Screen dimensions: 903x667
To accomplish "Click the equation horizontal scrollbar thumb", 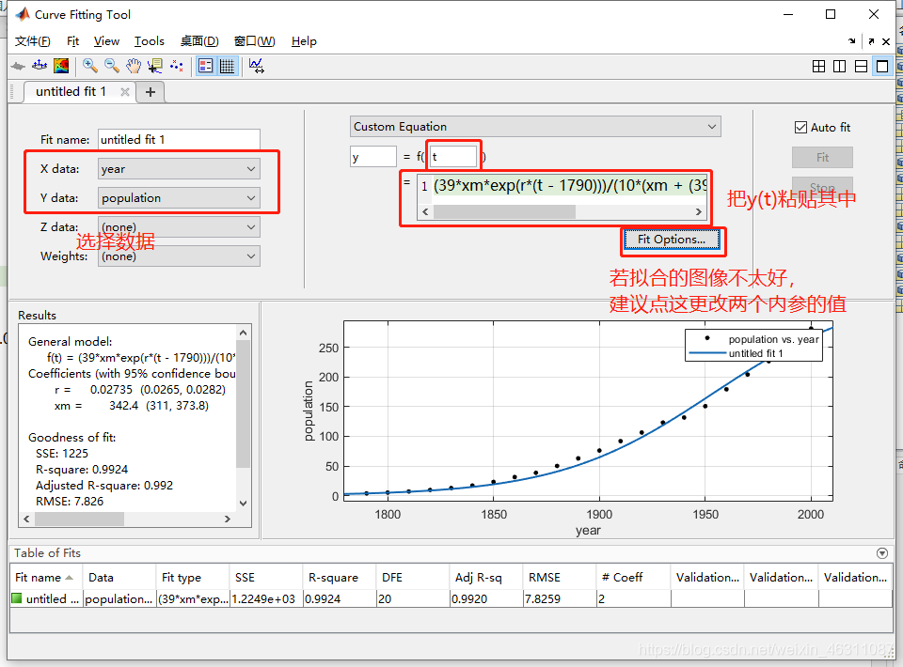I will click(x=504, y=211).
